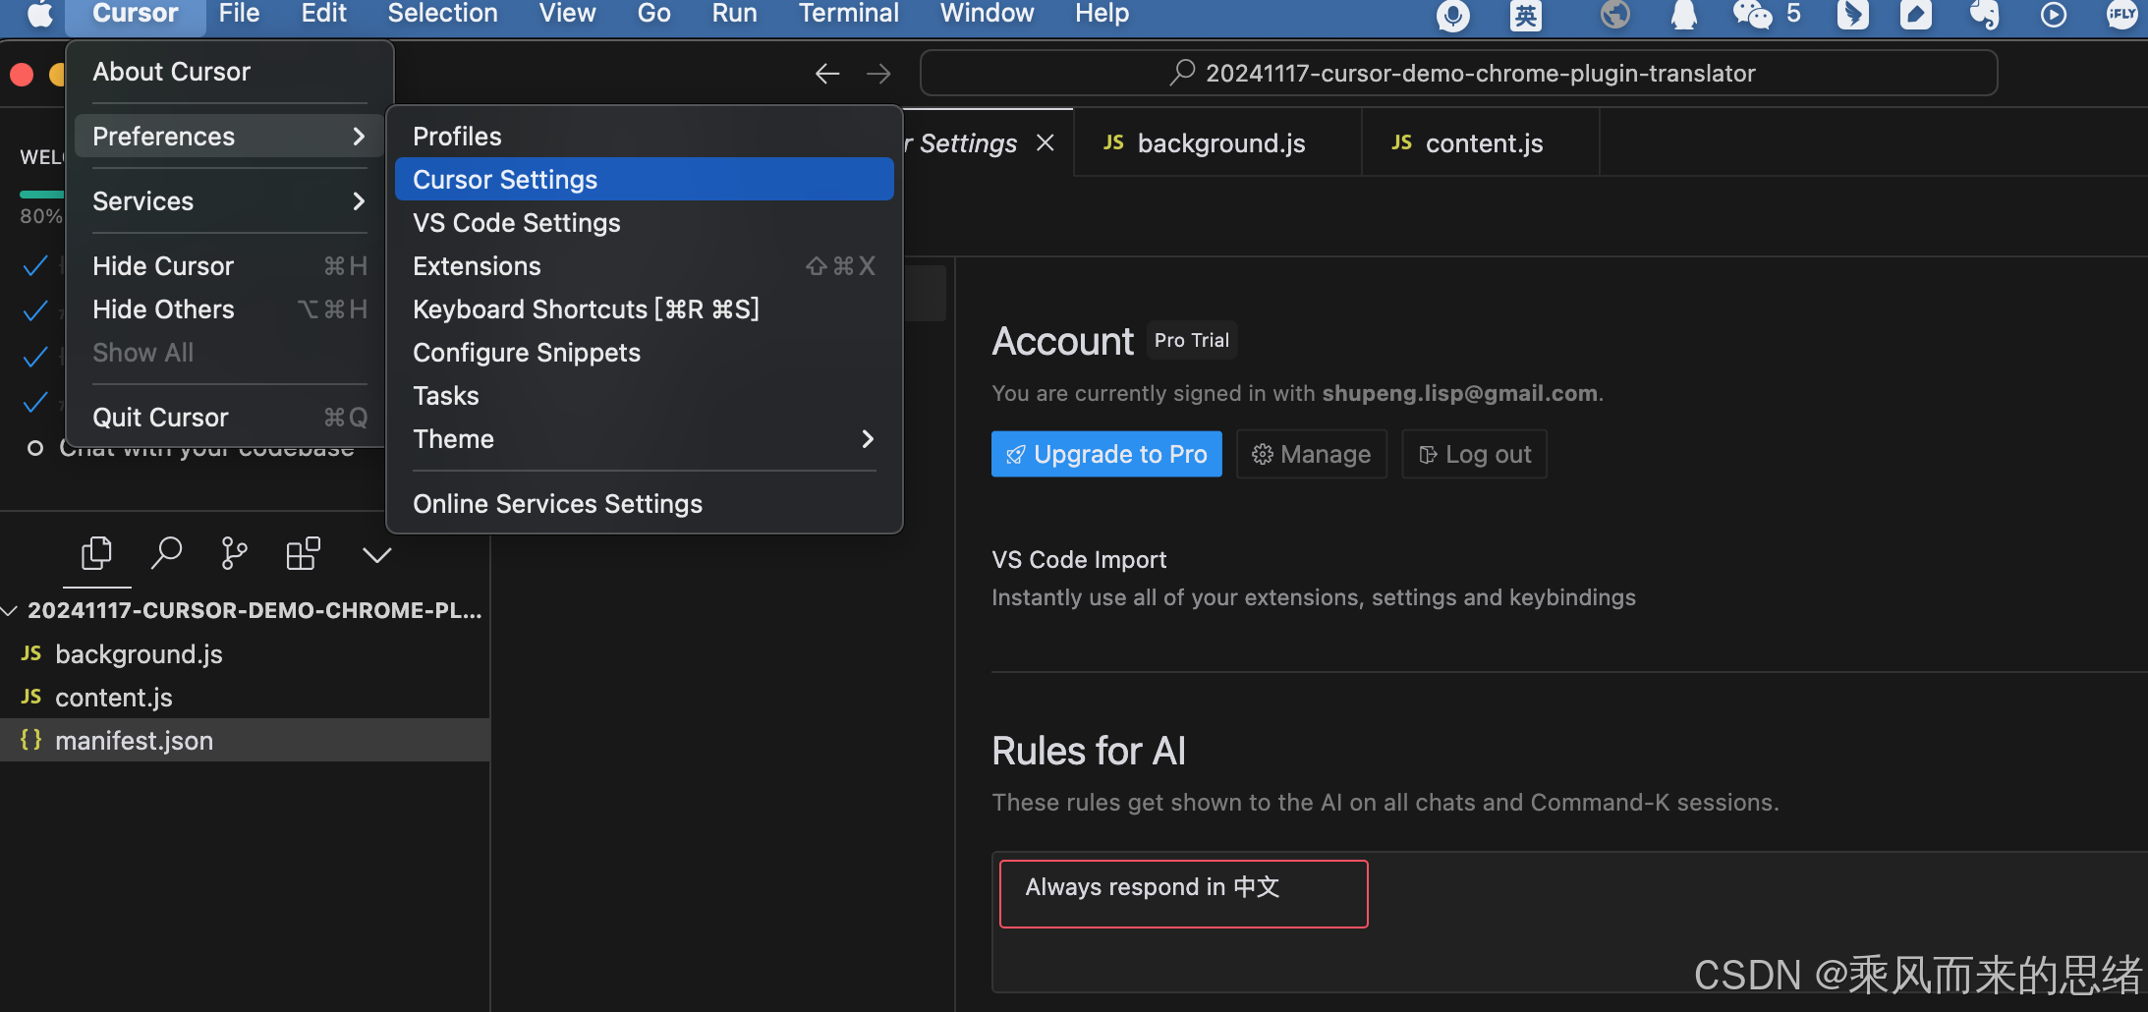
Task: Click the Evernote elephant menu bar icon
Action: 1984,15
